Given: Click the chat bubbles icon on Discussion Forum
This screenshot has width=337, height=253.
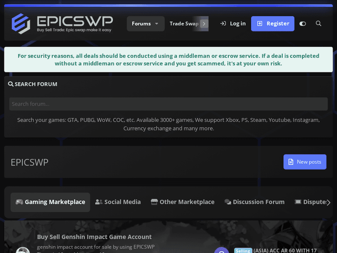Looking at the screenshot, I should click(228, 202).
